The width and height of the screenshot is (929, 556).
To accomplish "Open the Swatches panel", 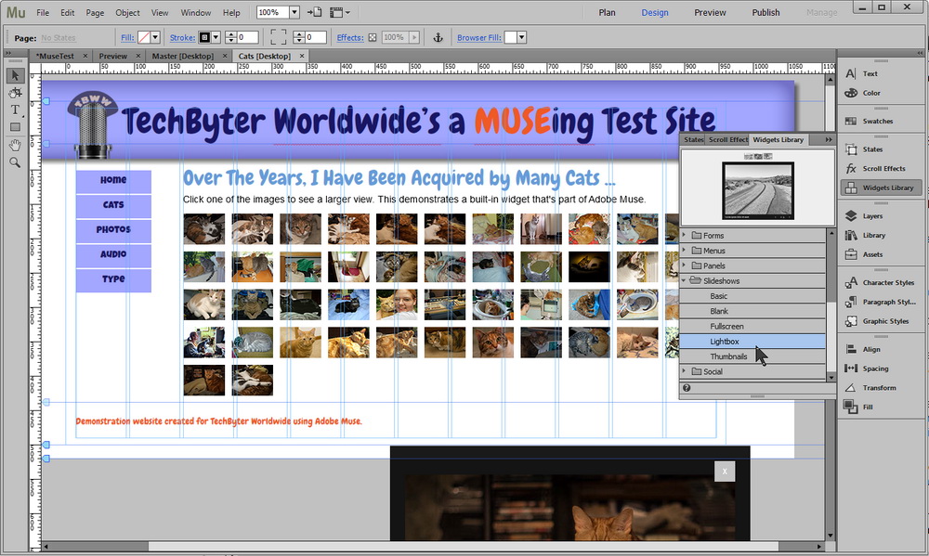I will [870, 121].
